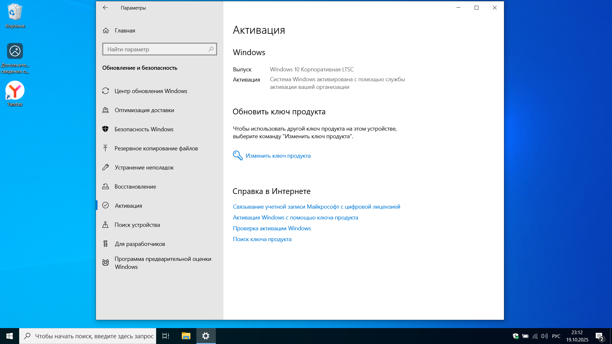
Task: Open Проверка активации Windows help link
Action: click(x=272, y=228)
